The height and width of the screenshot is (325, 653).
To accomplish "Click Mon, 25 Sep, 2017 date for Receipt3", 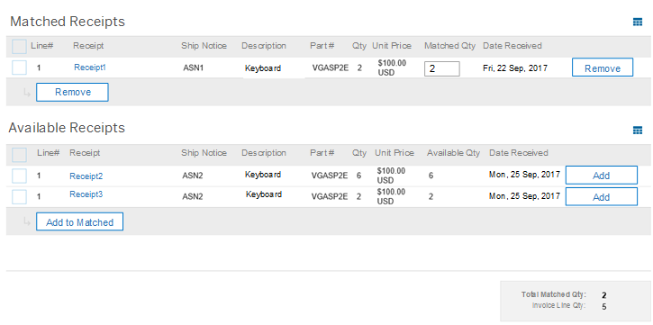I will (524, 195).
